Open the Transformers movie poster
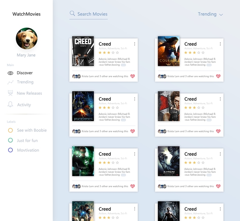Screen dimensions: 240x221 pos(83,106)
